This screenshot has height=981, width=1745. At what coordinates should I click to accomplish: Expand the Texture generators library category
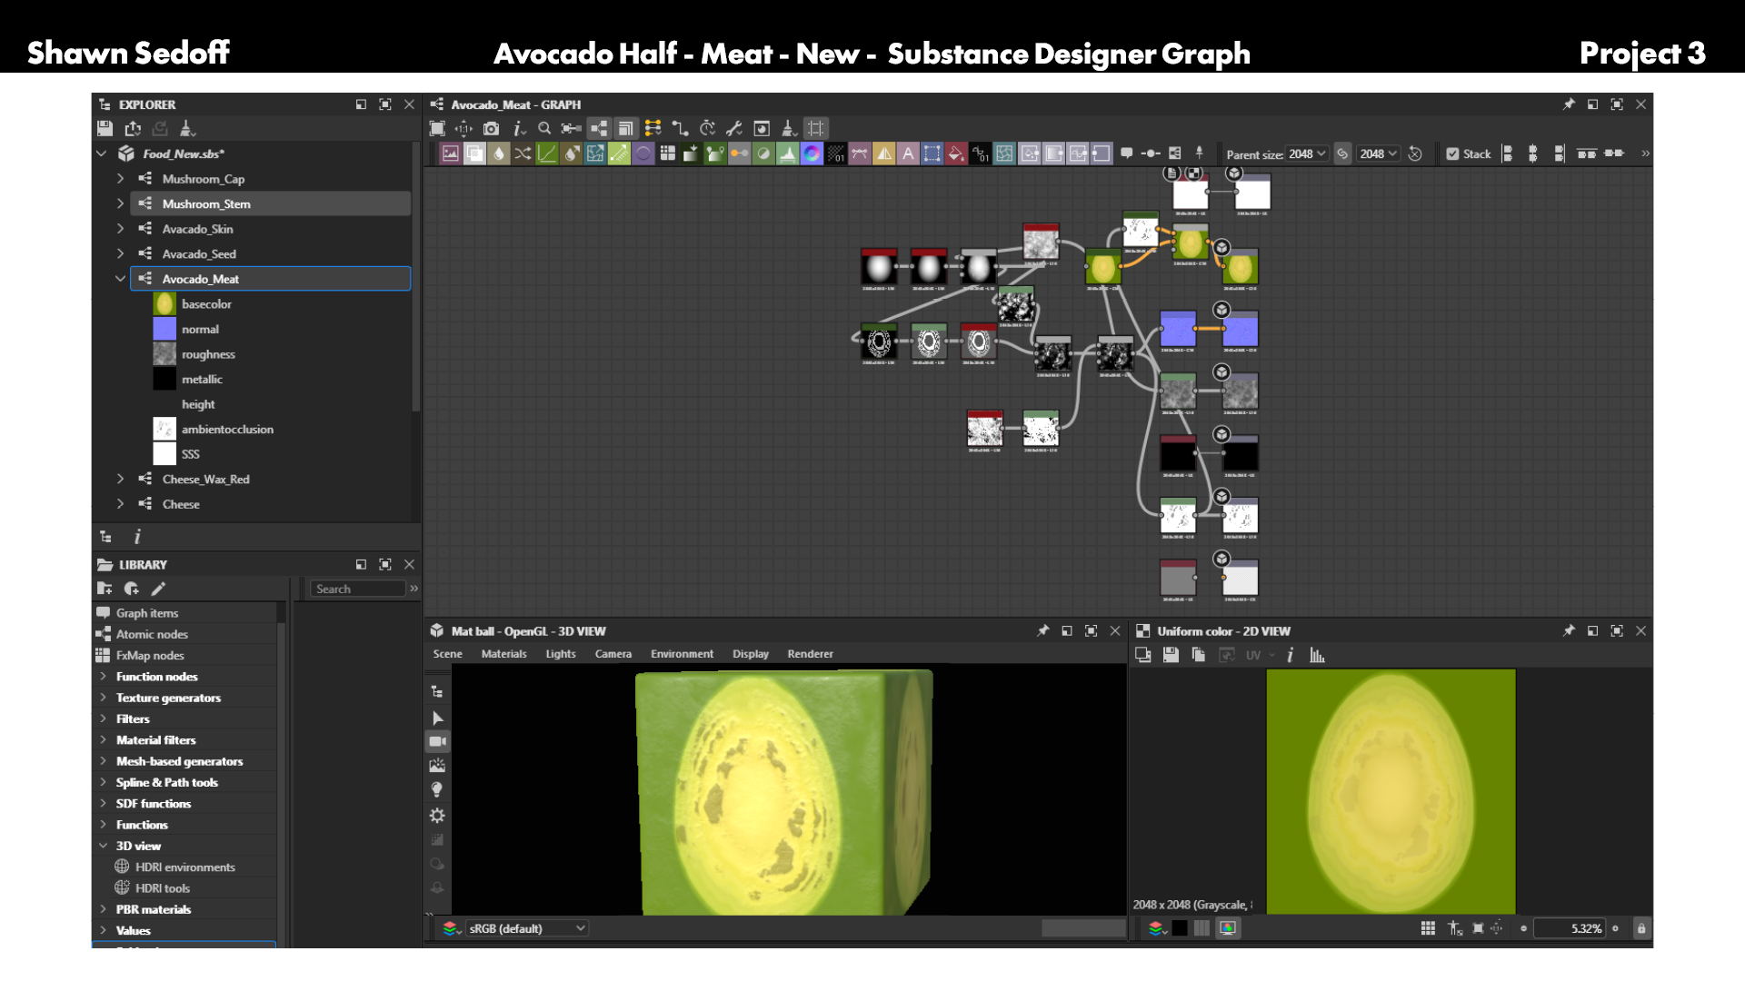[x=103, y=698]
